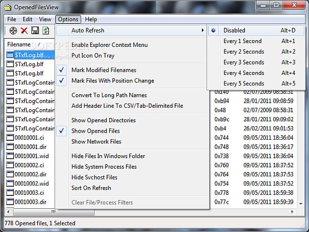
Task: Open the Help menu
Action: (91, 20)
